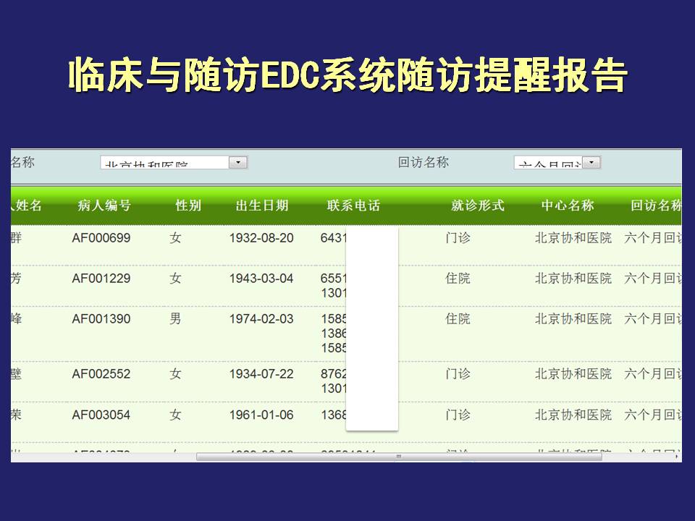Viewport: 695px width, 521px height.
Task: Select the 中心名称 column header
Action: [568, 206]
